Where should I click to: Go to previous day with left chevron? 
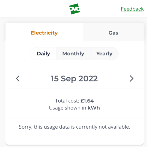[18, 79]
